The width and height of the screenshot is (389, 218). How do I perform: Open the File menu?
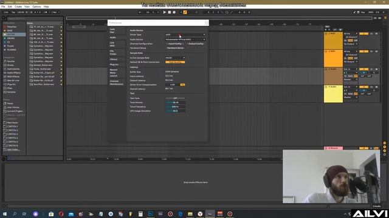(x=3, y=7)
